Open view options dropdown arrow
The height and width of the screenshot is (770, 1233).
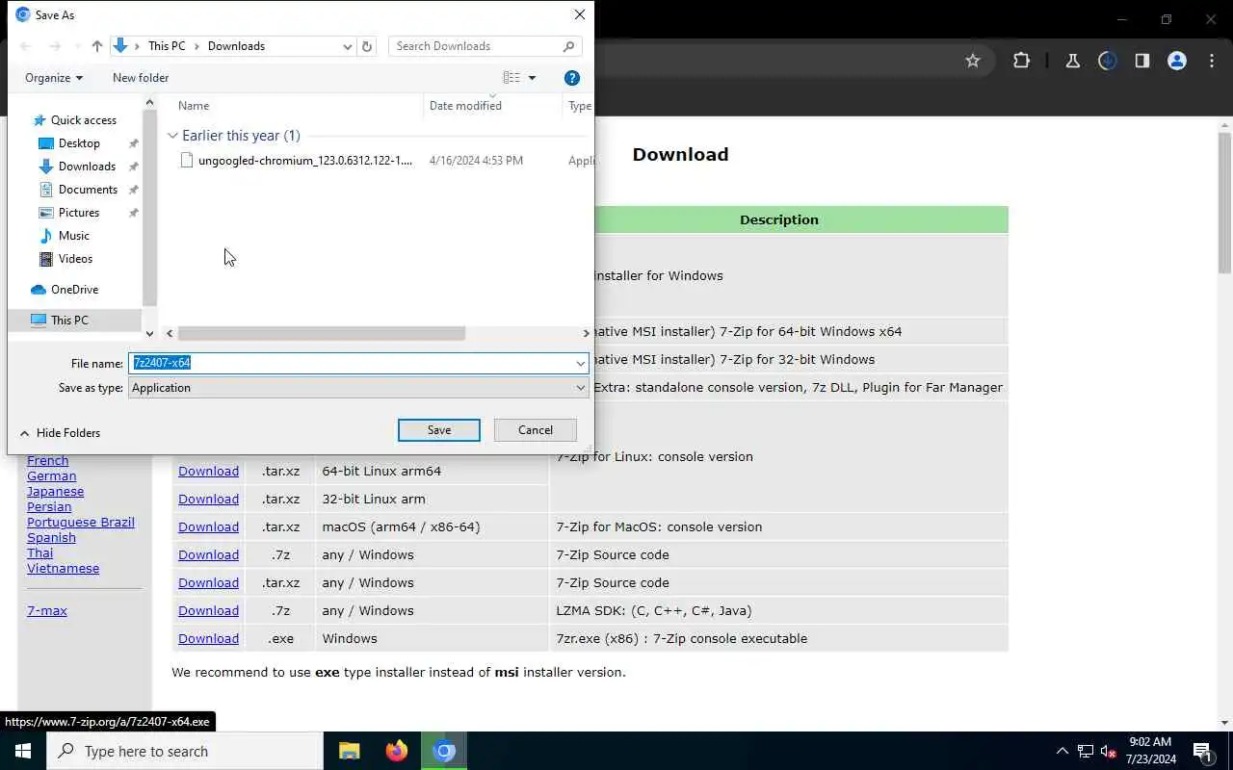pos(532,78)
